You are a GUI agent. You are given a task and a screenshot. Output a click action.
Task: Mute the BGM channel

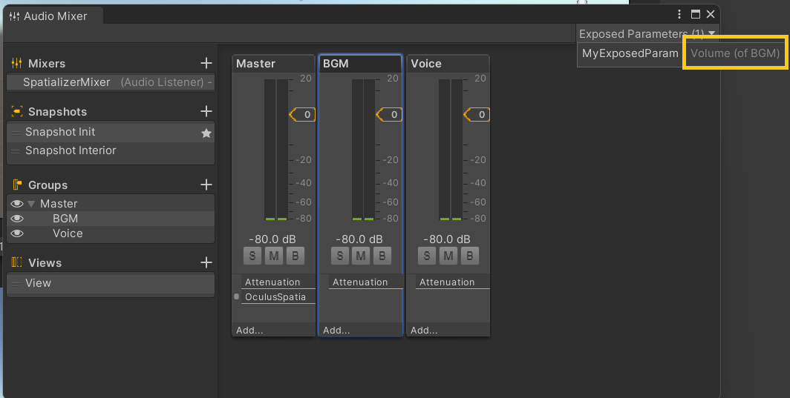(361, 256)
